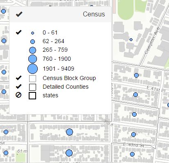Viewport: 169px width, 163px height.
Task: Click the 760 - 1900 circle symbol
Action: (x=32, y=59)
